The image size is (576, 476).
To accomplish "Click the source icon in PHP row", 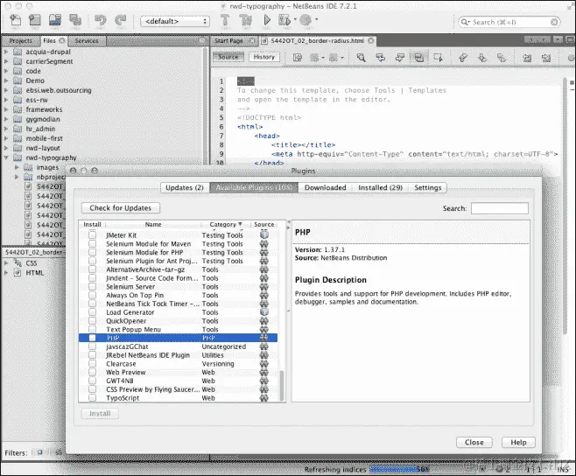I will point(263,338).
